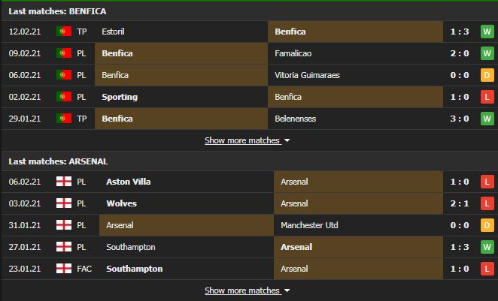Click the dropdown arrow beside Benfica's Show more matches
This screenshot has height=301, width=498.
[287, 140]
